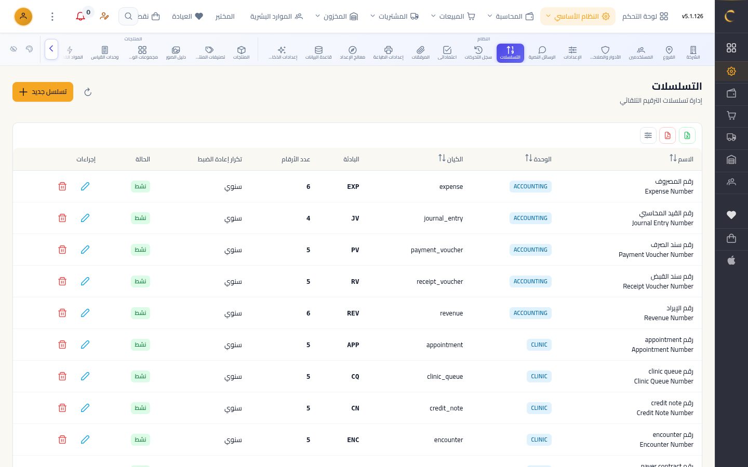Sort table by Entity (الكيان) column
The image size is (748, 467).
pyautogui.click(x=450, y=159)
